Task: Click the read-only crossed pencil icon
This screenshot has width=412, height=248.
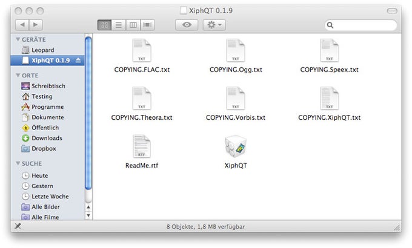Action: click(x=18, y=226)
